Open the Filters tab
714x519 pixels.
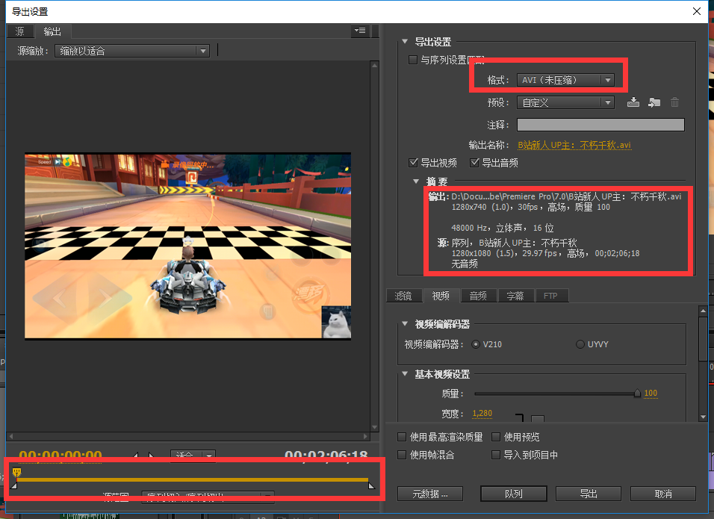point(403,296)
